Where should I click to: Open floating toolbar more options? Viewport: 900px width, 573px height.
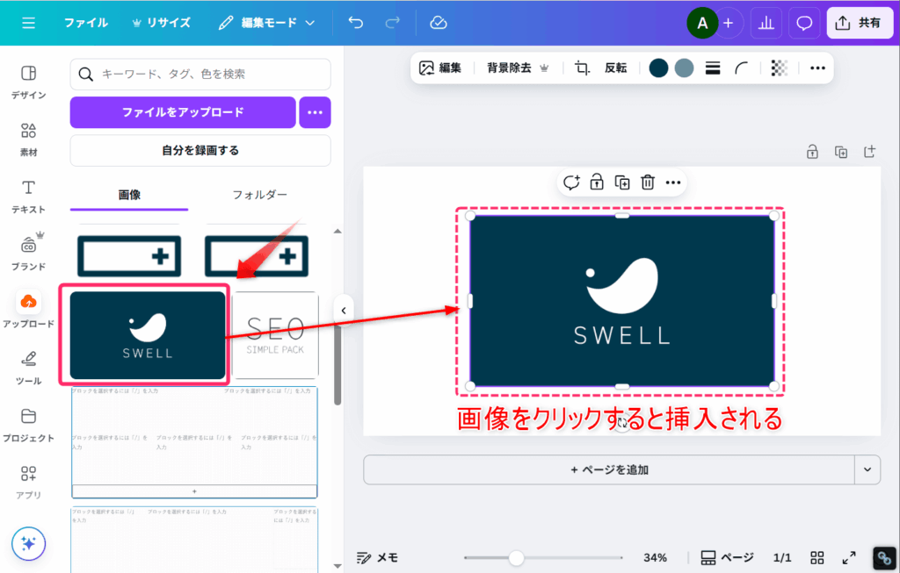coord(672,183)
